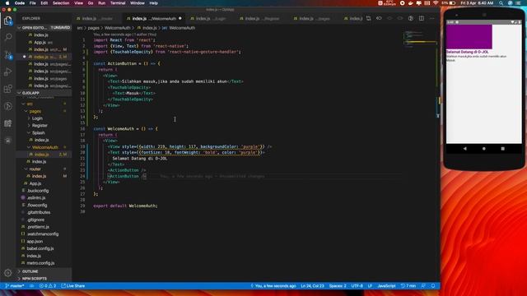
Task: Open the Run menu
Action: pos(101,3)
